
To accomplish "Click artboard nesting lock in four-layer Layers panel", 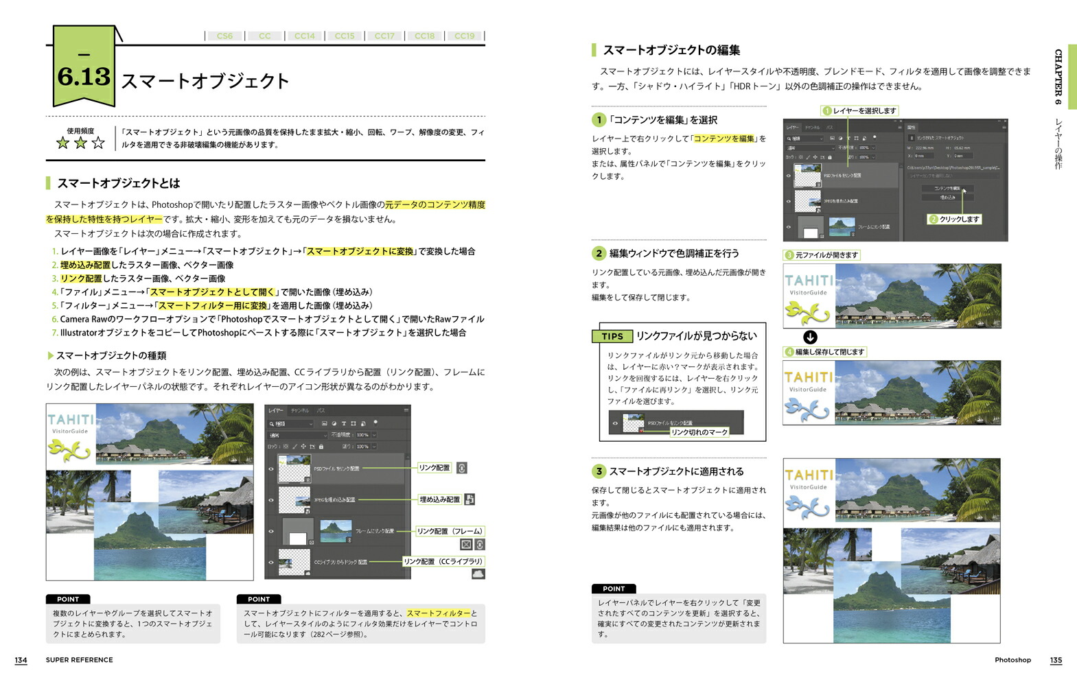I will tap(312, 447).
